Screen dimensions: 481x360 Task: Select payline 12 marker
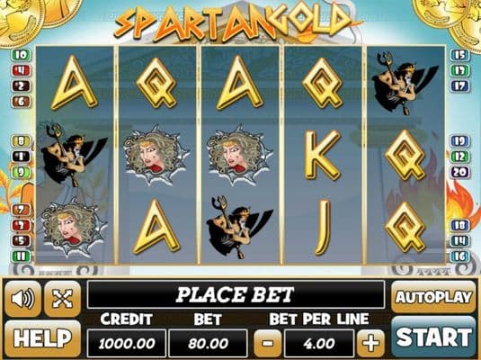coord(459,157)
